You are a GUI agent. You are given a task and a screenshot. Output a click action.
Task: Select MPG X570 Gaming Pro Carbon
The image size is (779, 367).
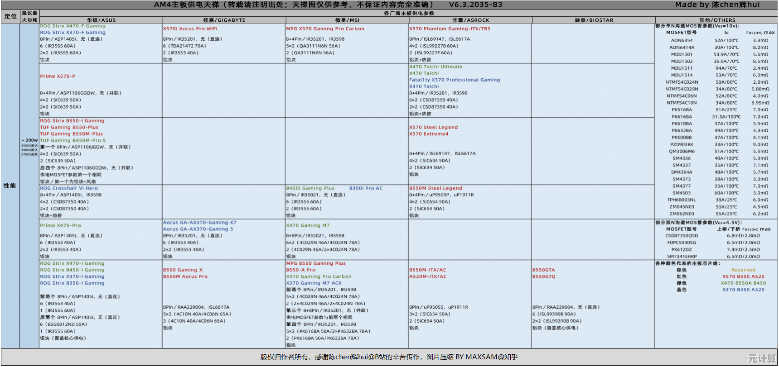(x=325, y=29)
